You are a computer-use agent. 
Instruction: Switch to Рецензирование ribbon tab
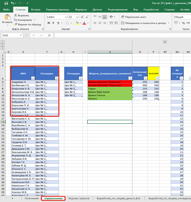pyautogui.click(x=118, y=10)
